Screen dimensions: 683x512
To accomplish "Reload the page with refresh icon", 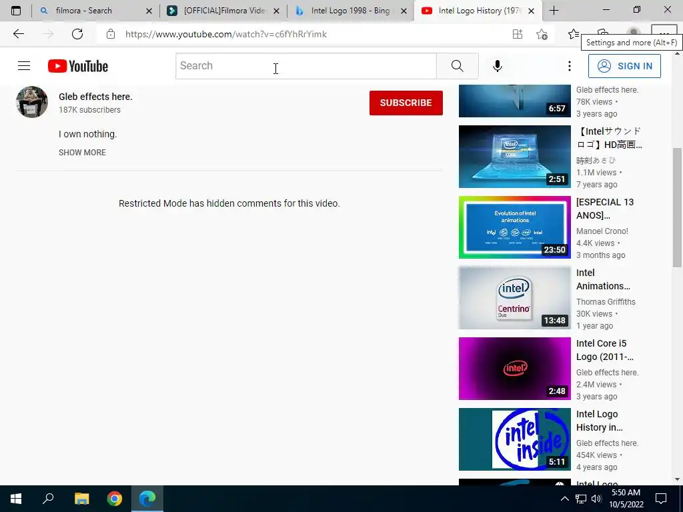I will pos(77,34).
